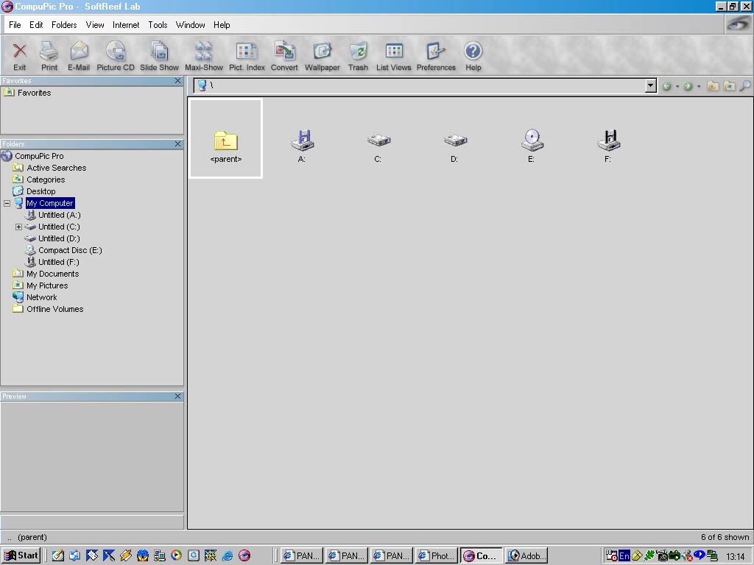Image resolution: width=754 pixels, height=565 pixels.
Task: Select Network in folder tree
Action: point(42,297)
